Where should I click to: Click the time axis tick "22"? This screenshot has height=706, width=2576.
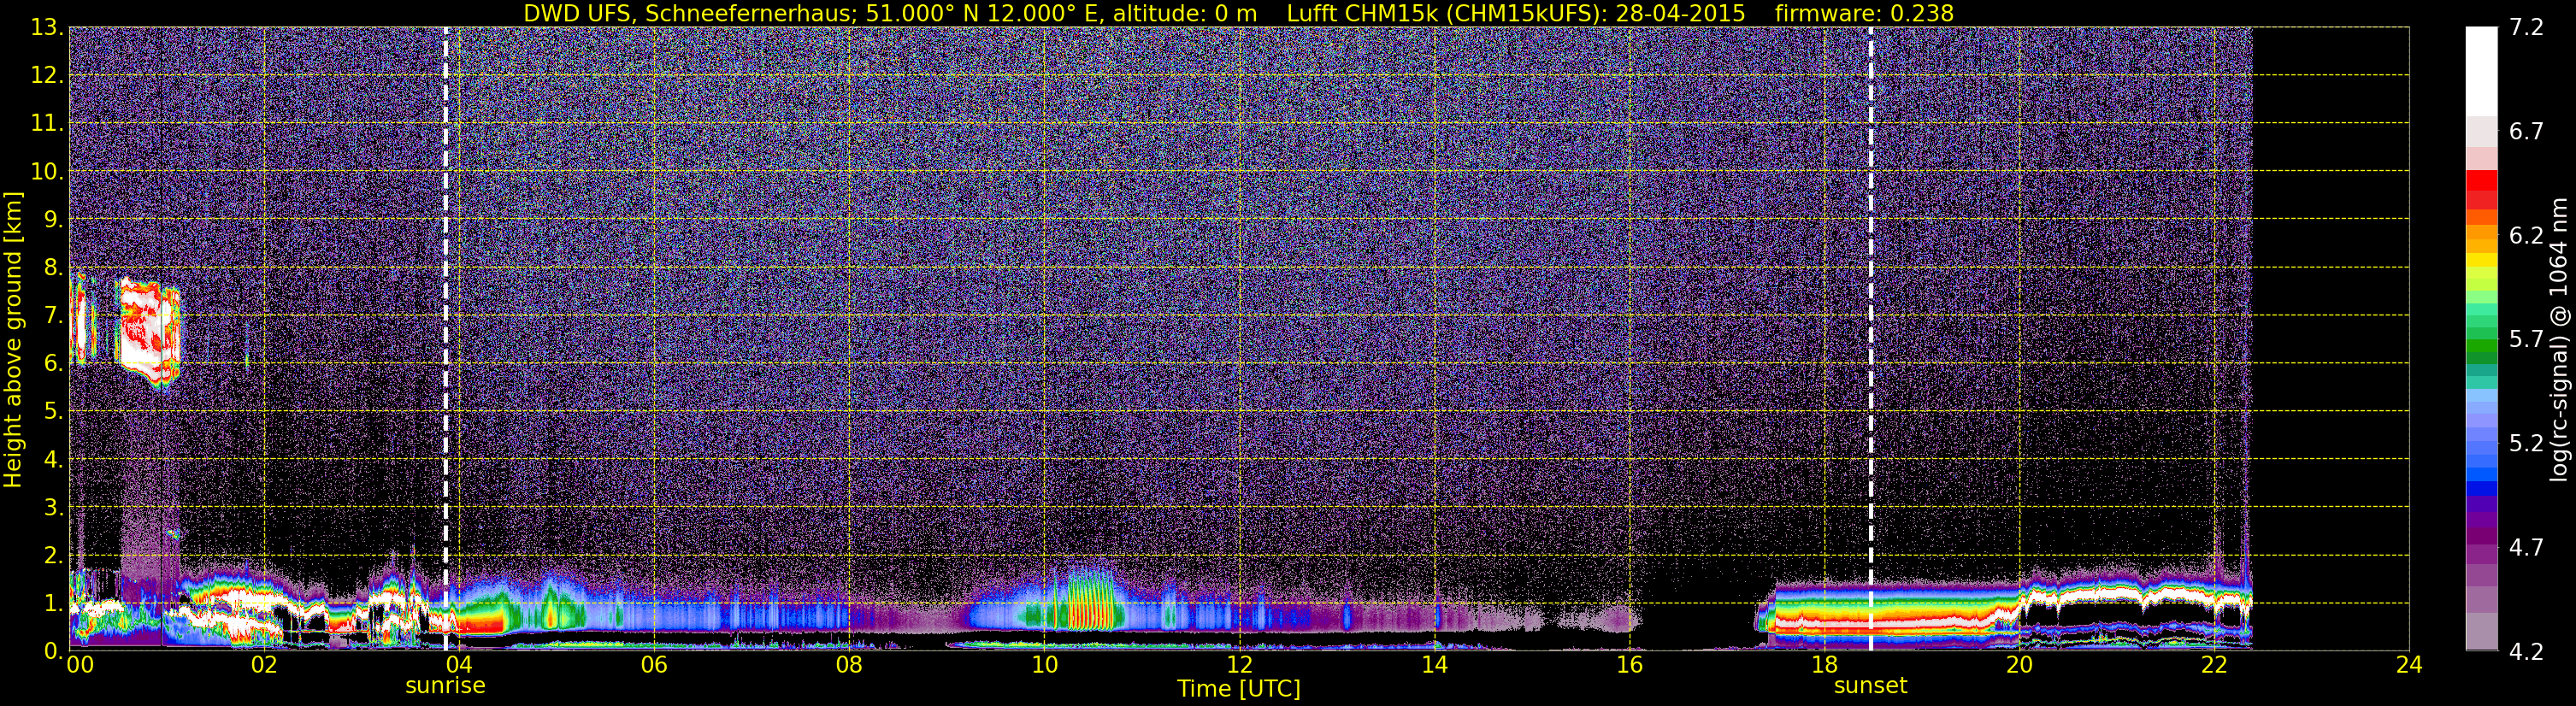tap(2214, 666)
